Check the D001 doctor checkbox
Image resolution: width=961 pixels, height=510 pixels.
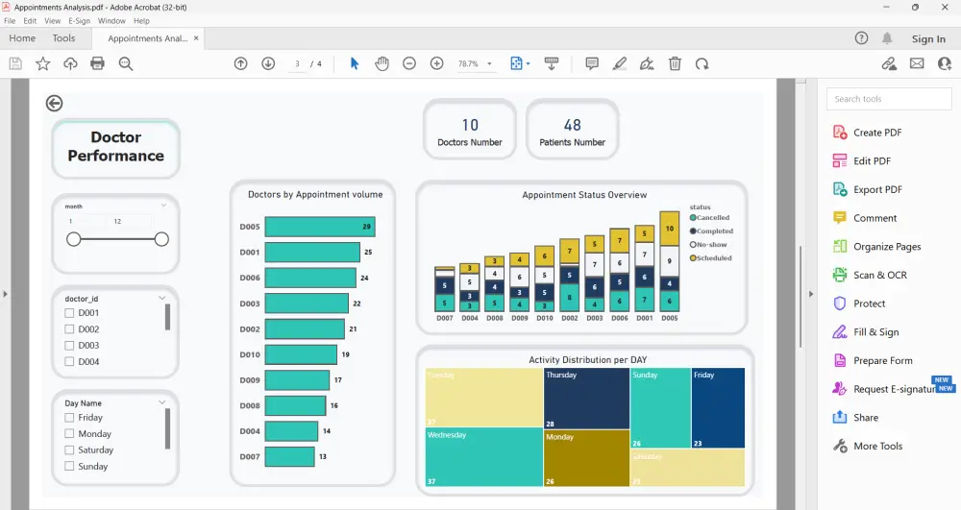69,313
